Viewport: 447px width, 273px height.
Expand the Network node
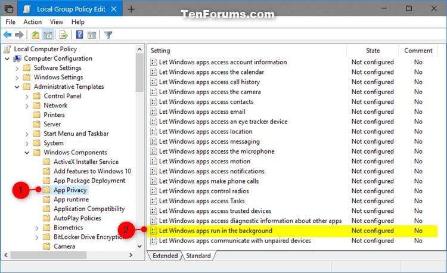pos(27,106)
